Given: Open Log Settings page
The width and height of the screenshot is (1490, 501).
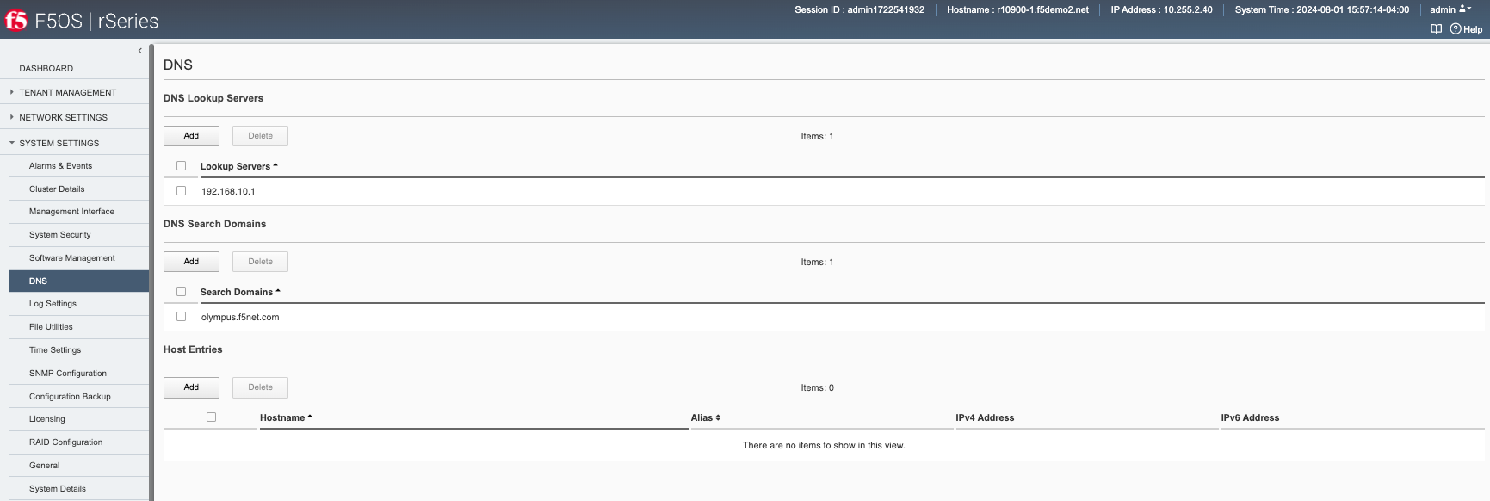Looking at the screenshot, I should 53,304.
